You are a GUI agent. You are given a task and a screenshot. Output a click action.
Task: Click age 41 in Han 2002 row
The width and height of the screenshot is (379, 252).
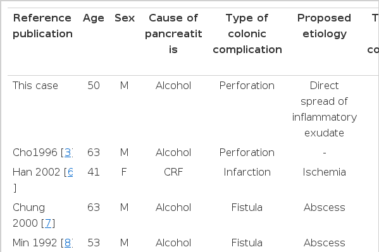[94, 172]
